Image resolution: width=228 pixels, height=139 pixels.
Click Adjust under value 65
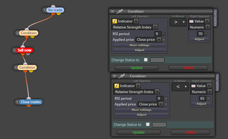point(201,104)
